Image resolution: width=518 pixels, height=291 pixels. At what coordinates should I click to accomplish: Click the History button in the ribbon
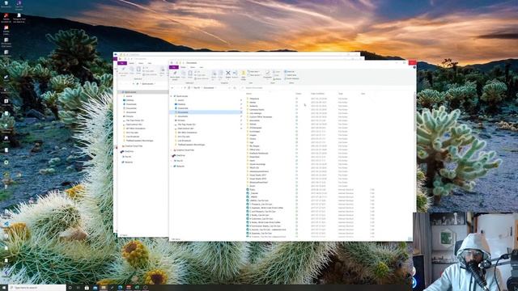[x=278, y=79]
